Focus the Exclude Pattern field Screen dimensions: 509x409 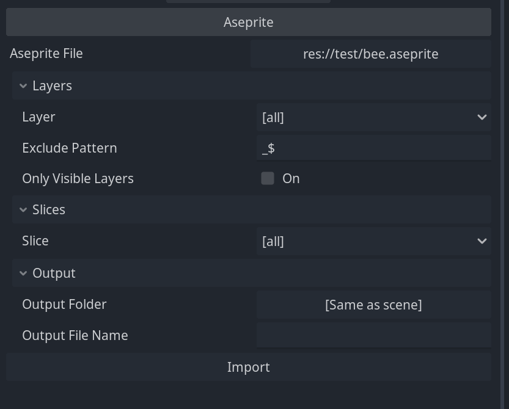[x=373, y=148]
